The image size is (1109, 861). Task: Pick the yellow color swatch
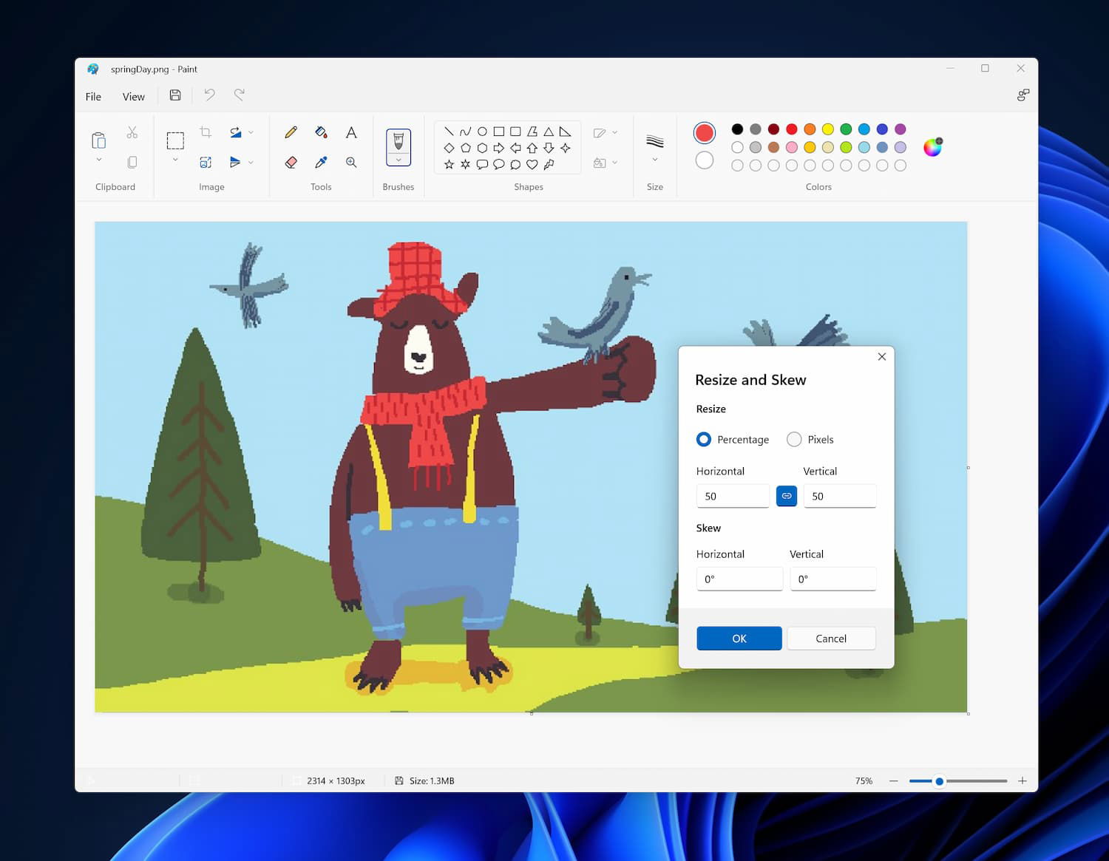point(828,129)
